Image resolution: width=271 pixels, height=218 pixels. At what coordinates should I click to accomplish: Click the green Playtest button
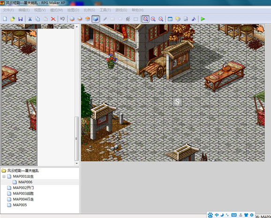203,19
